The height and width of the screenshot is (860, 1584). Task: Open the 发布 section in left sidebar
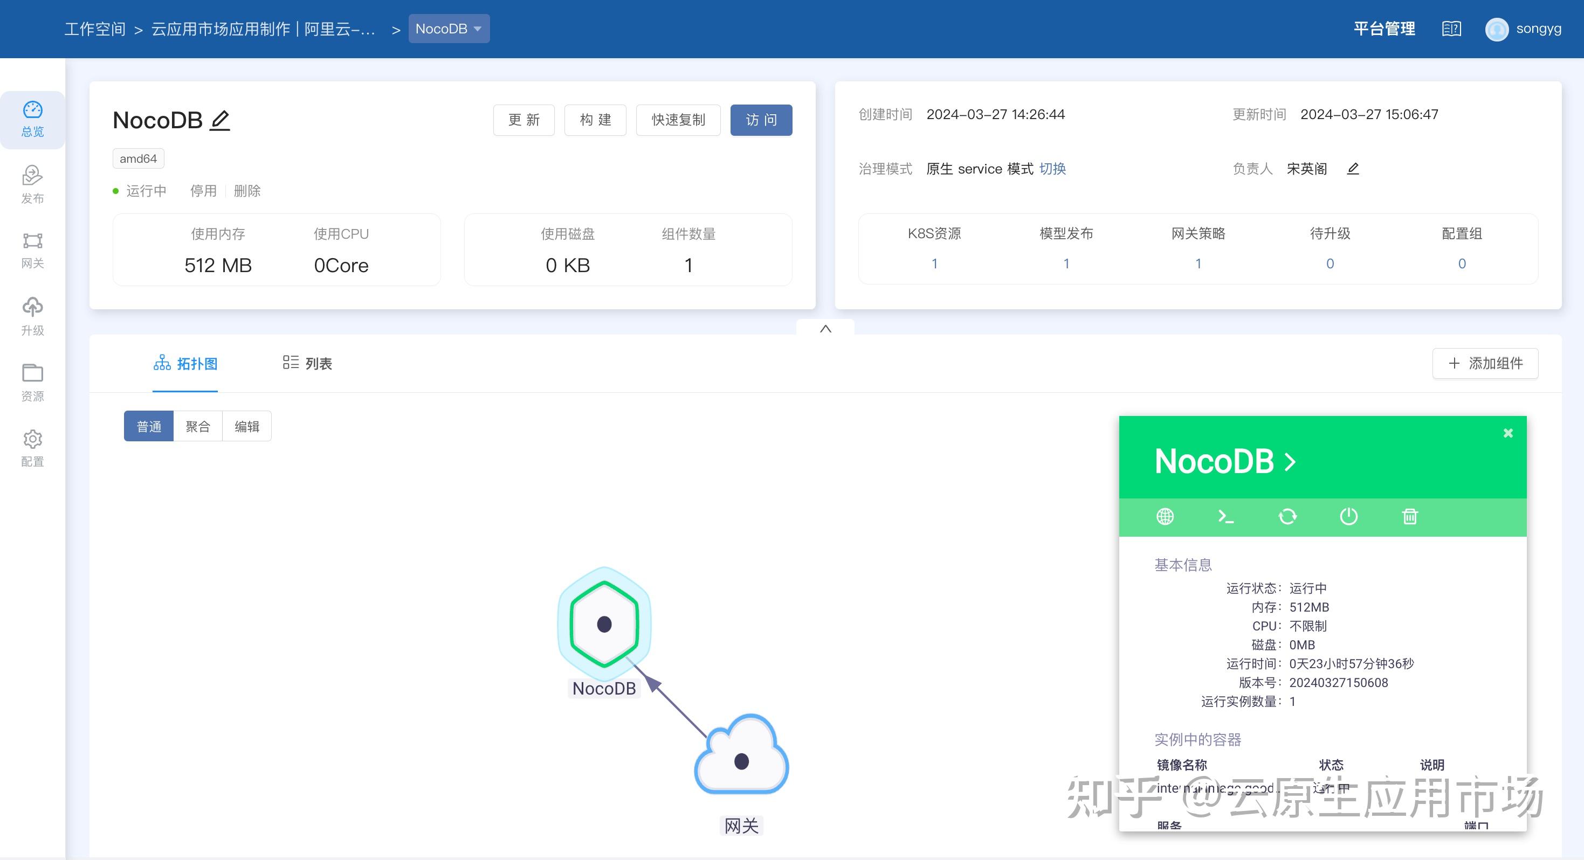click(x=32, y=183)
